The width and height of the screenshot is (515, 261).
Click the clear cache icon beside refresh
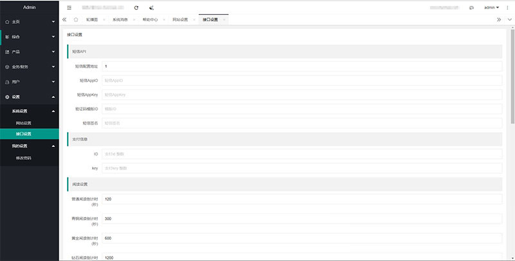pos(151,7)
